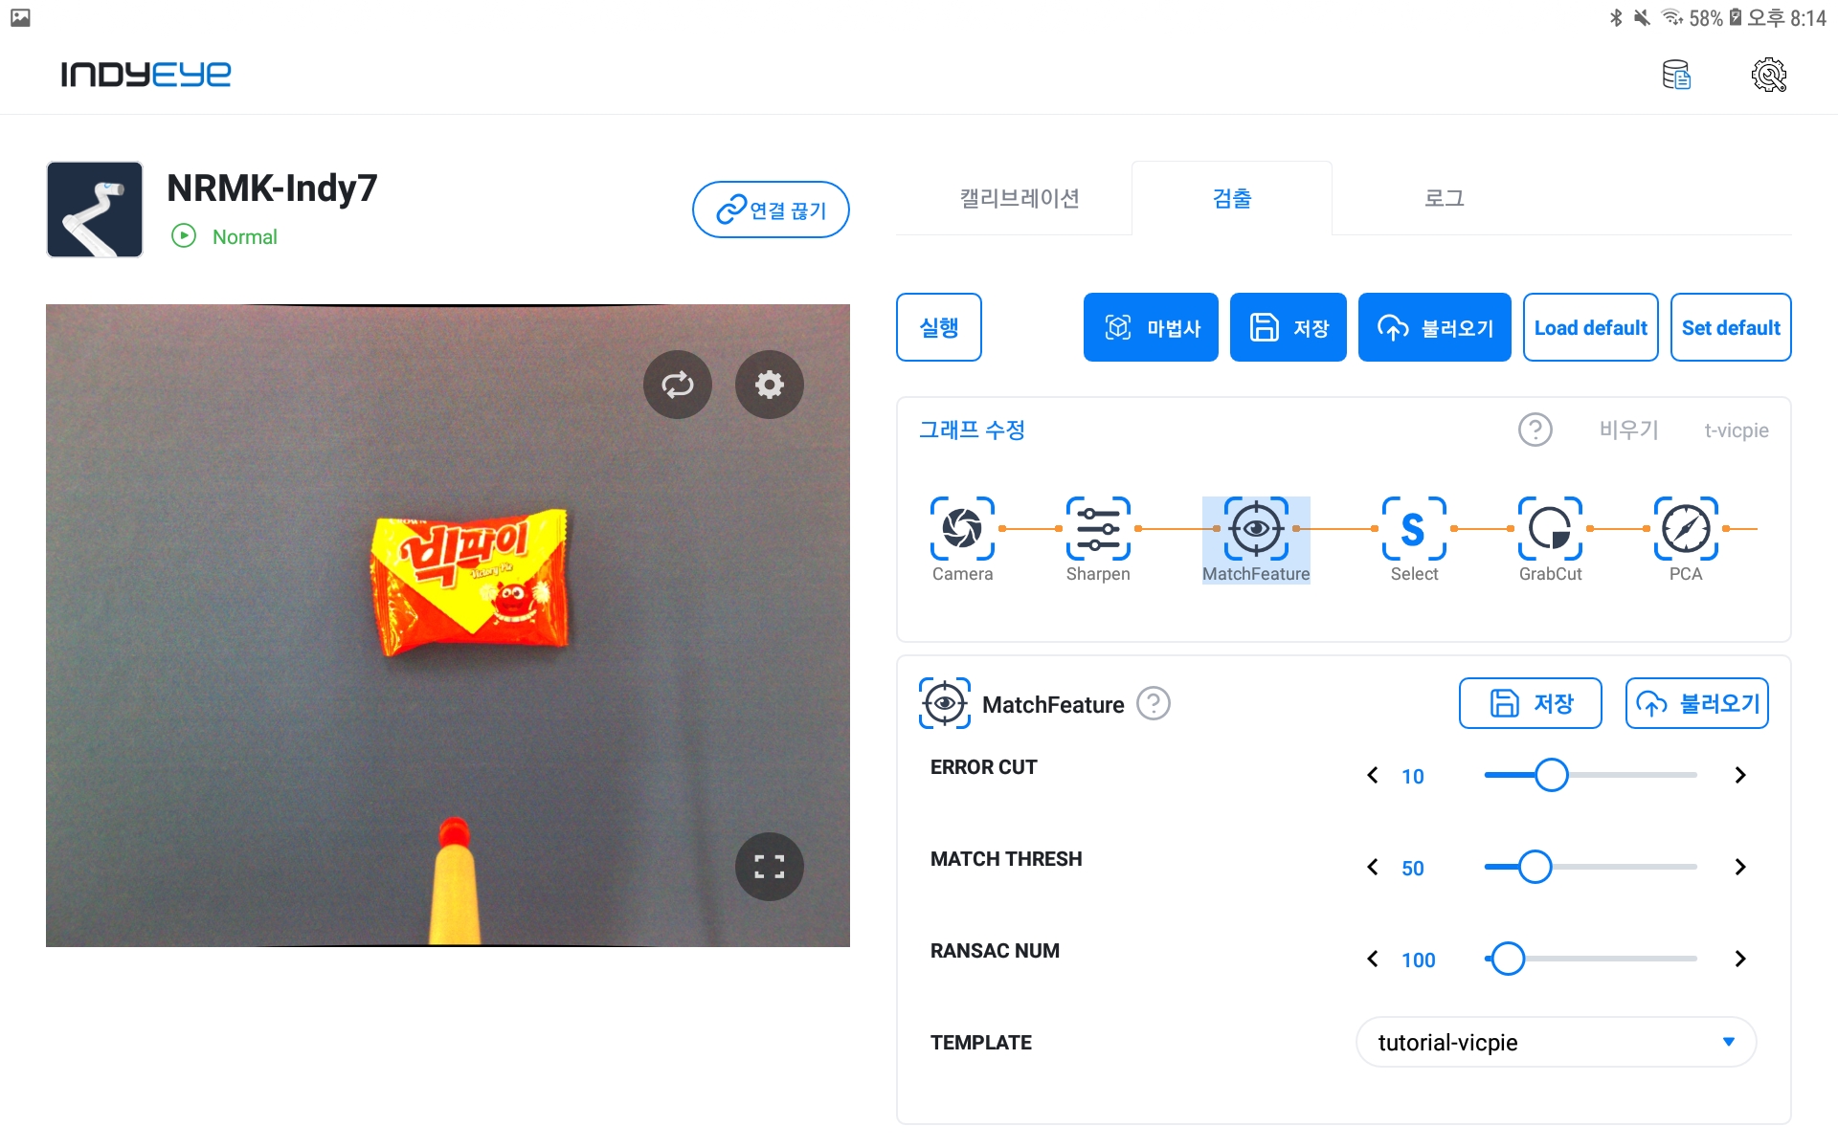Click the Select node in the graph
1838x1148 pixels.
[x=1414, y=540]
